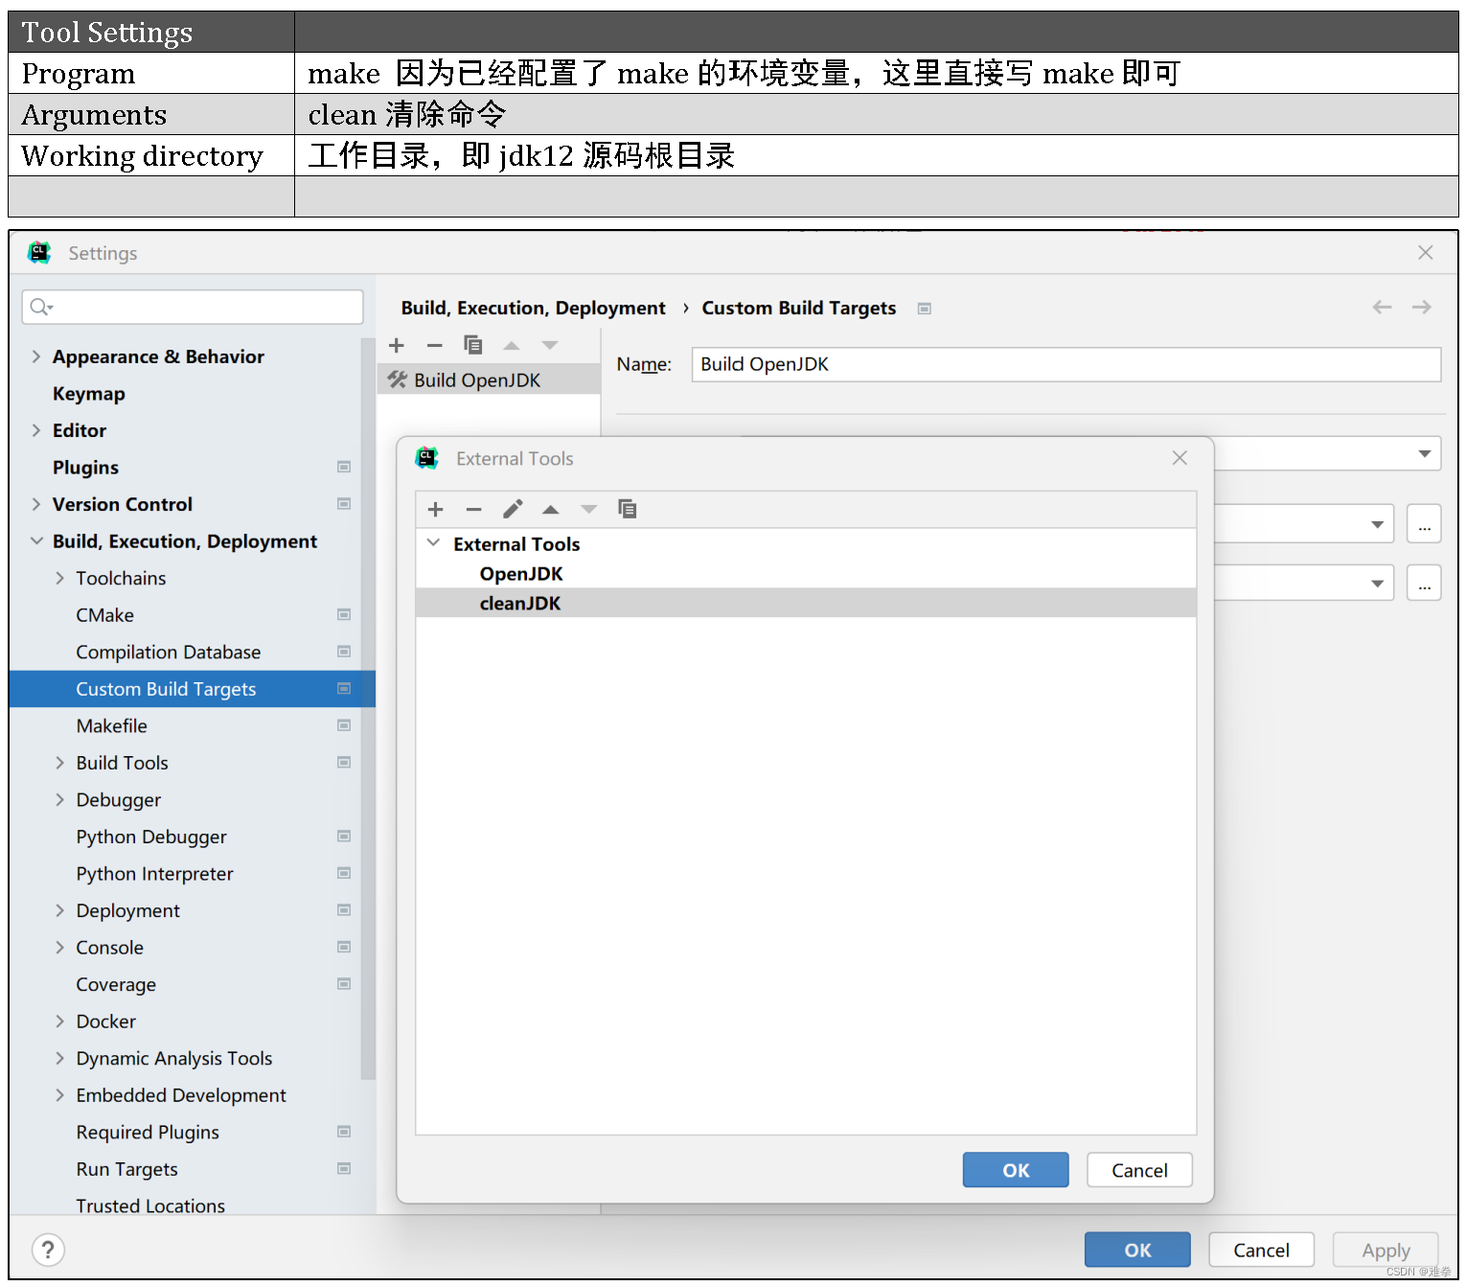The image size is (1466, 1286).
Task: Copy the selected build target
Action: click(473, 345)
